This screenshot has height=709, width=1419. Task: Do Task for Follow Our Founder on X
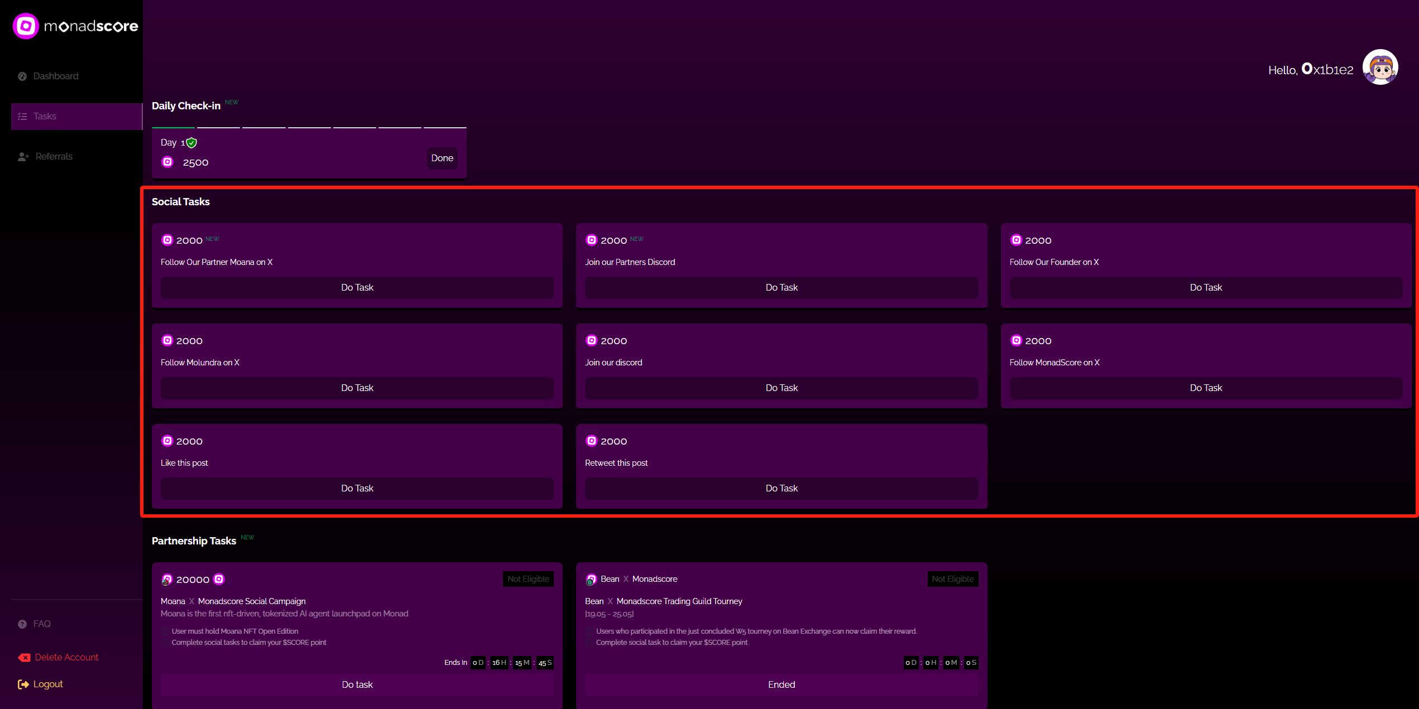click(1206, 288)
